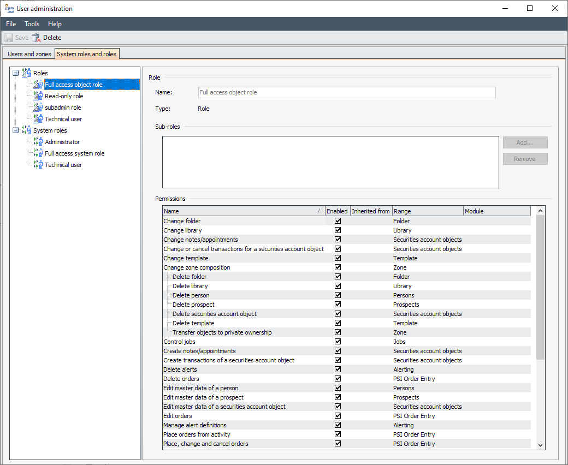This screenshot has height=465, width=568.
Task: Click the Roles group icon in tree
Action: (27, 73)
